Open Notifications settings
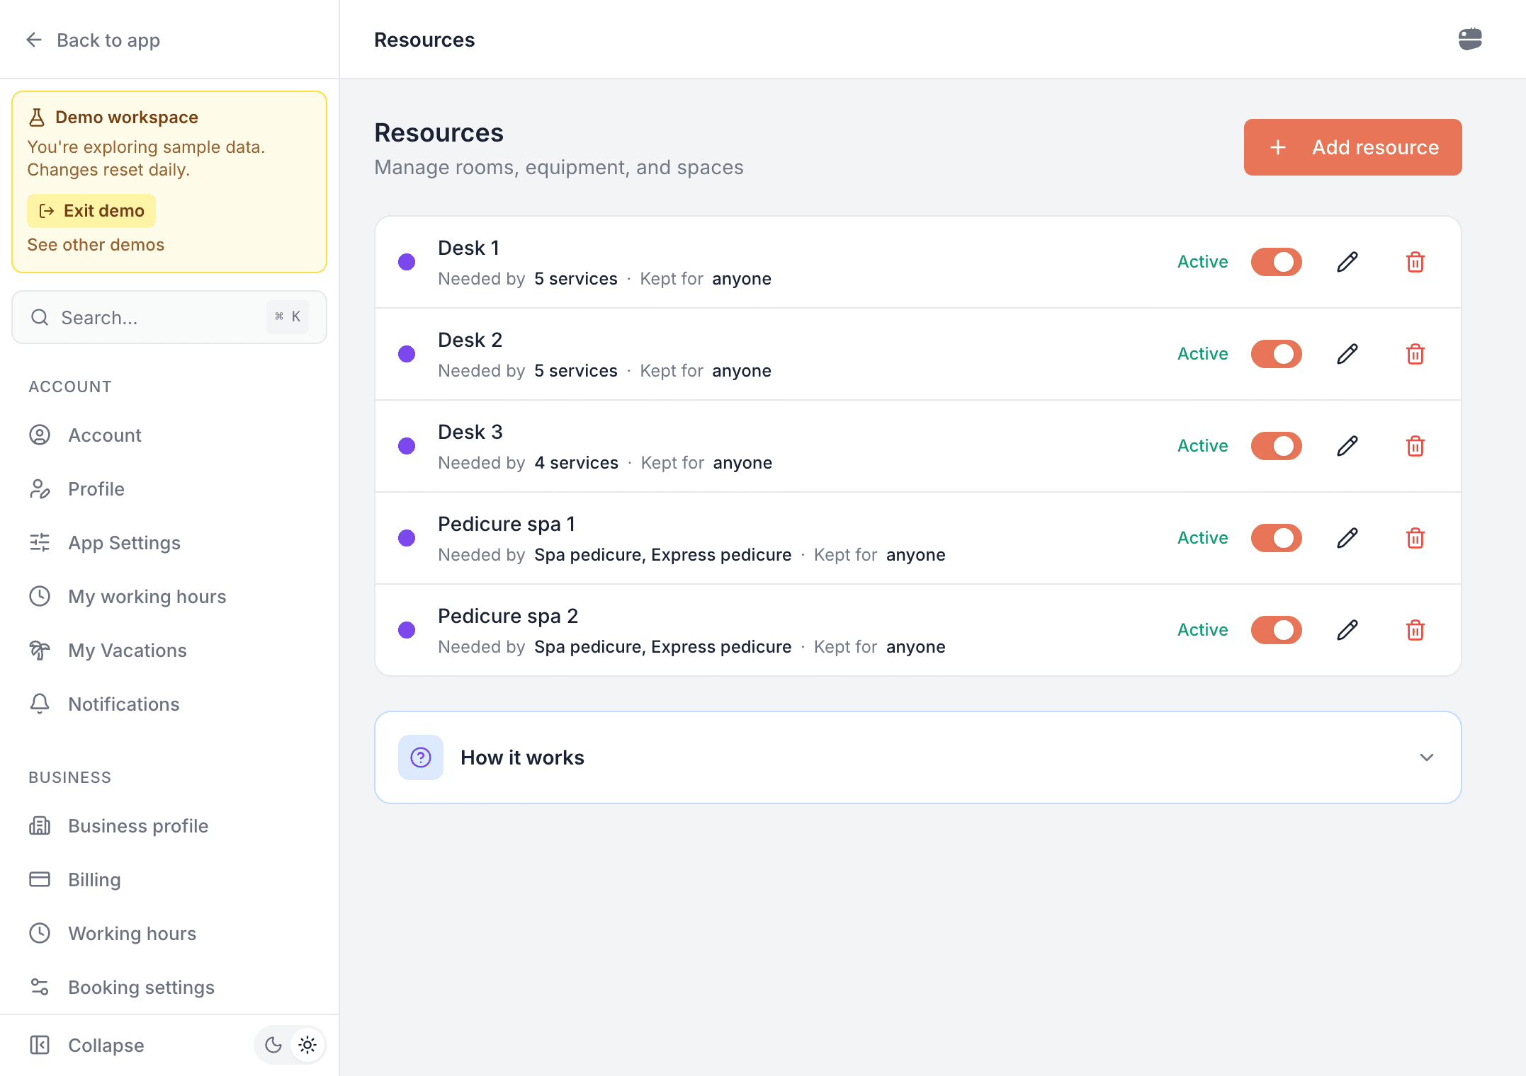Image resolution: width=1526 pixels, height=1076 pixels. click(x=169, y=704)
